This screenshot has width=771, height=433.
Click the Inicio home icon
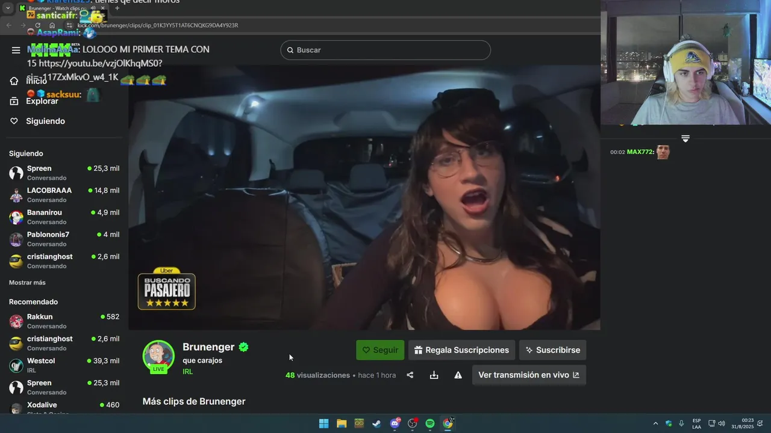(14, 81)
